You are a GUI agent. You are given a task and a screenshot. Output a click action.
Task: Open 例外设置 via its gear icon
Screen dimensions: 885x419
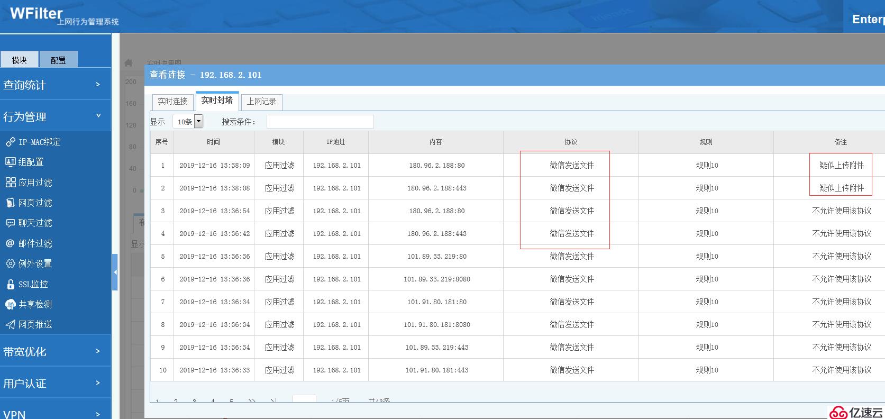pos(10,263)
